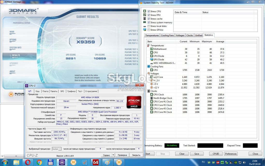The height and width of the screenshot is (166, 265).
Task: Open Paint from taskbar
Action: pos(107,162)
